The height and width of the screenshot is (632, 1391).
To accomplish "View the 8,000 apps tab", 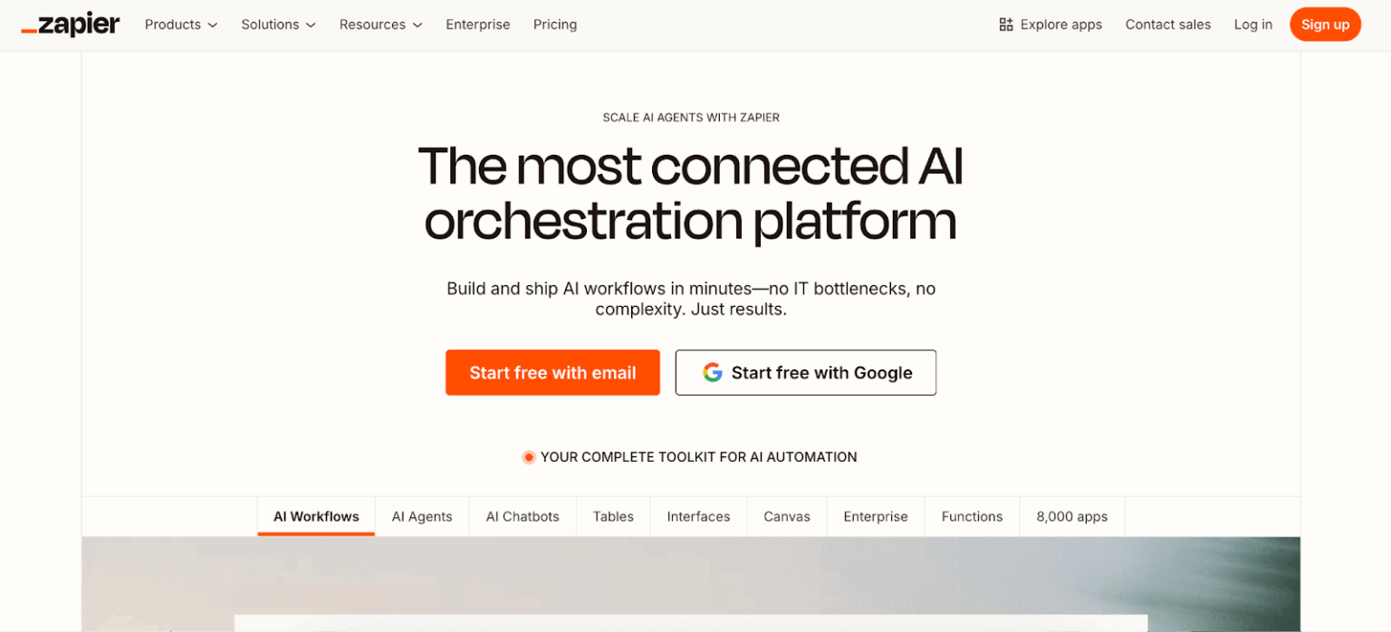I will click(1071, 516).
